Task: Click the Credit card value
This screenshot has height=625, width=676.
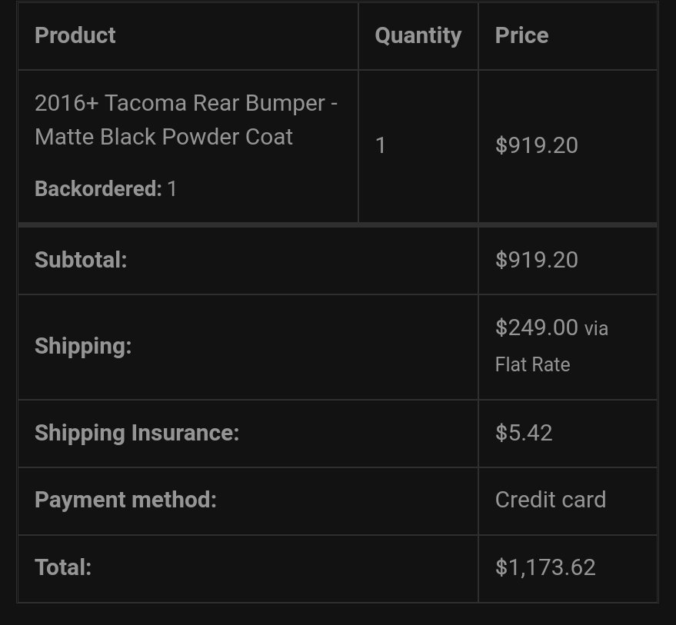Action: pyautogui.click(x=551, y=500)
